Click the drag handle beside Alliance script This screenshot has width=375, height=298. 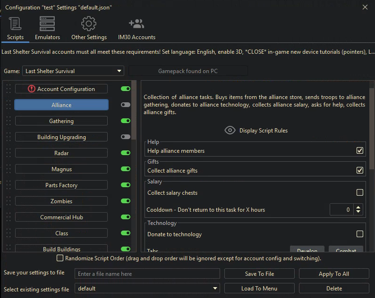[x=8, y=105]
